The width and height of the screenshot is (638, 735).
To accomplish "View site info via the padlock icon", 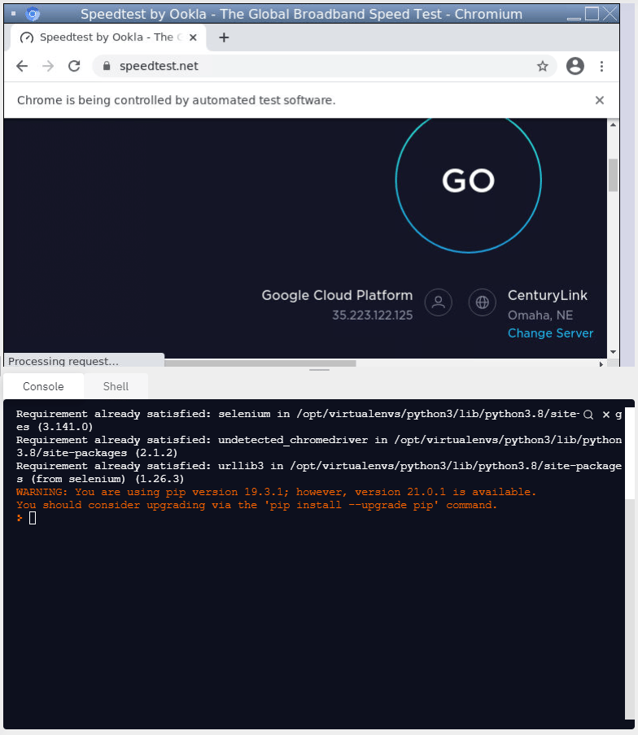I will [x=107, y=66].
